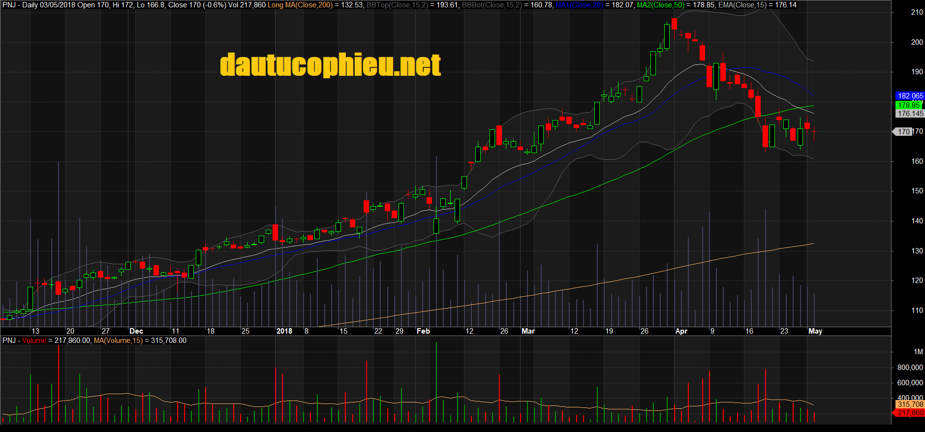Select the 2018 year marker on date axis
The height and width of the screenshot is (432, 925).
[x=284, y=331]
